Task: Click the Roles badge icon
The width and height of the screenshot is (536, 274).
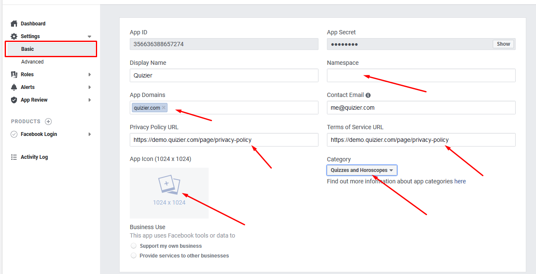Action: click(14, 75)
